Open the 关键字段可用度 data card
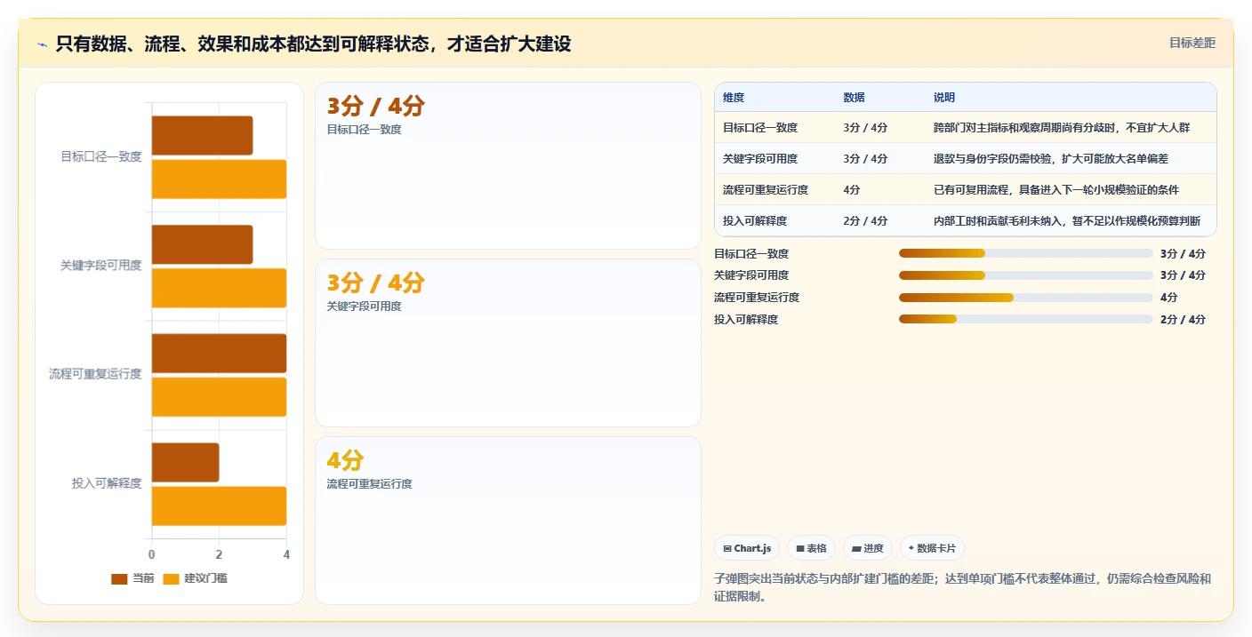Screen dimensions: 1252x637 coord(508,343)
